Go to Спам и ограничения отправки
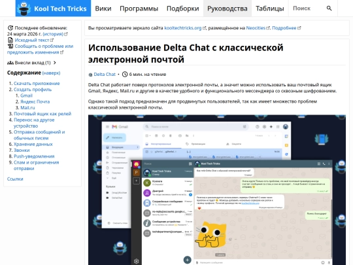353x265 pixels. pyautogui.click(x=36, y=166)
